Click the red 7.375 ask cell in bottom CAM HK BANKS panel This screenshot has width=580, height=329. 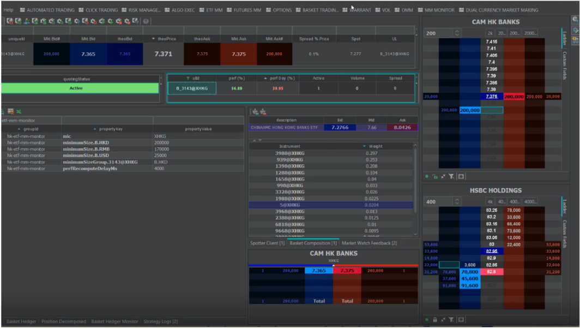click(x=347, y=271)
